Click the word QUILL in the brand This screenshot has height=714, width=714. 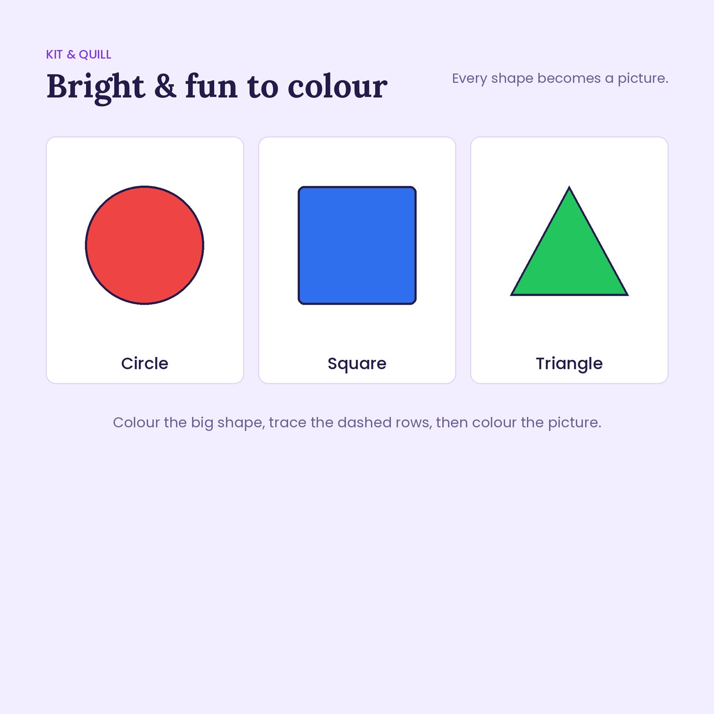click(95, 55)
